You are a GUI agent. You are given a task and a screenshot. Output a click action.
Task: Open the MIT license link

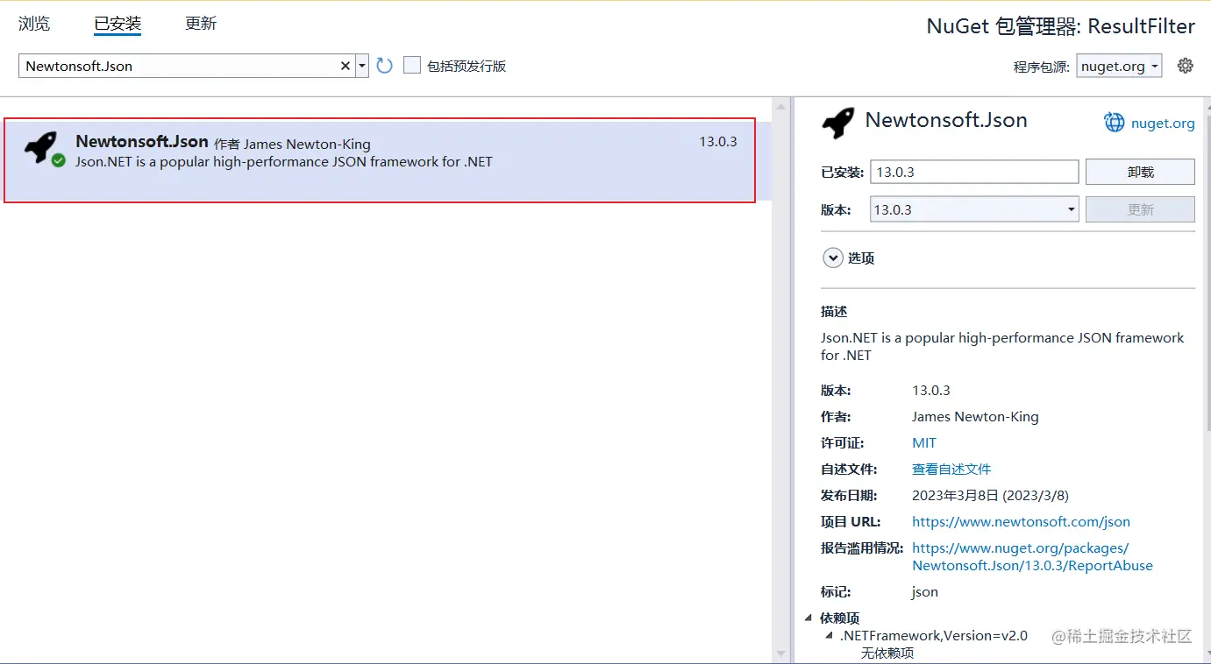924,442
